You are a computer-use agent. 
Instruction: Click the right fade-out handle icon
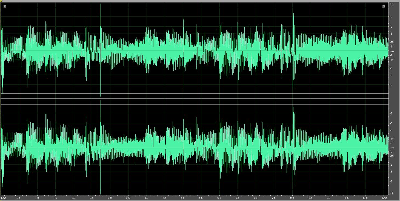384,7
